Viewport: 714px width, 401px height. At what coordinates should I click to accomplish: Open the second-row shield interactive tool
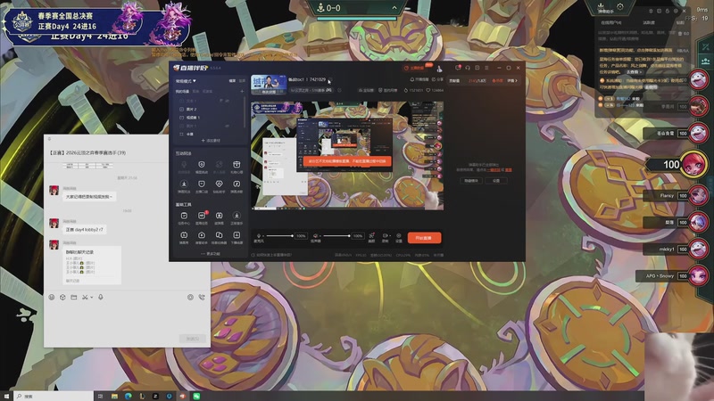(x=202, y=186)
